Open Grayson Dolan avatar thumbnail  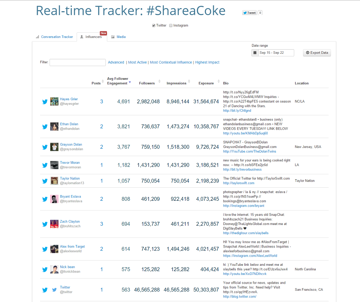tap(54, 147)
